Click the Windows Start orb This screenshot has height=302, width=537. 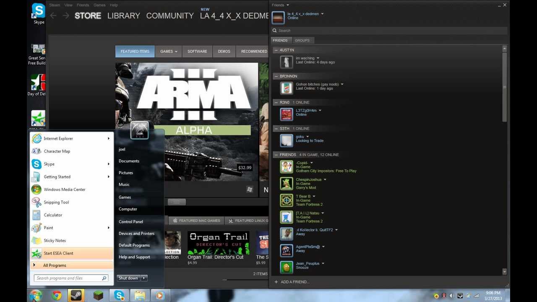[x=36, y=295]
